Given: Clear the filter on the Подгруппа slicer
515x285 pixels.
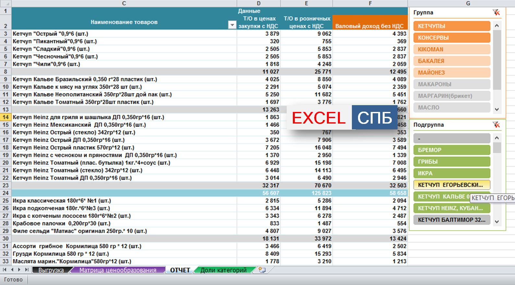Looking at the screenshot, I should pyautogui.click(x=496, y=125).
